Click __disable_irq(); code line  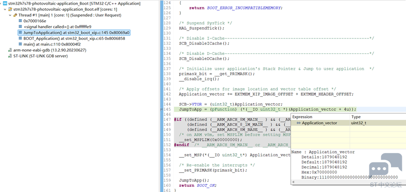tap(199, 79)
